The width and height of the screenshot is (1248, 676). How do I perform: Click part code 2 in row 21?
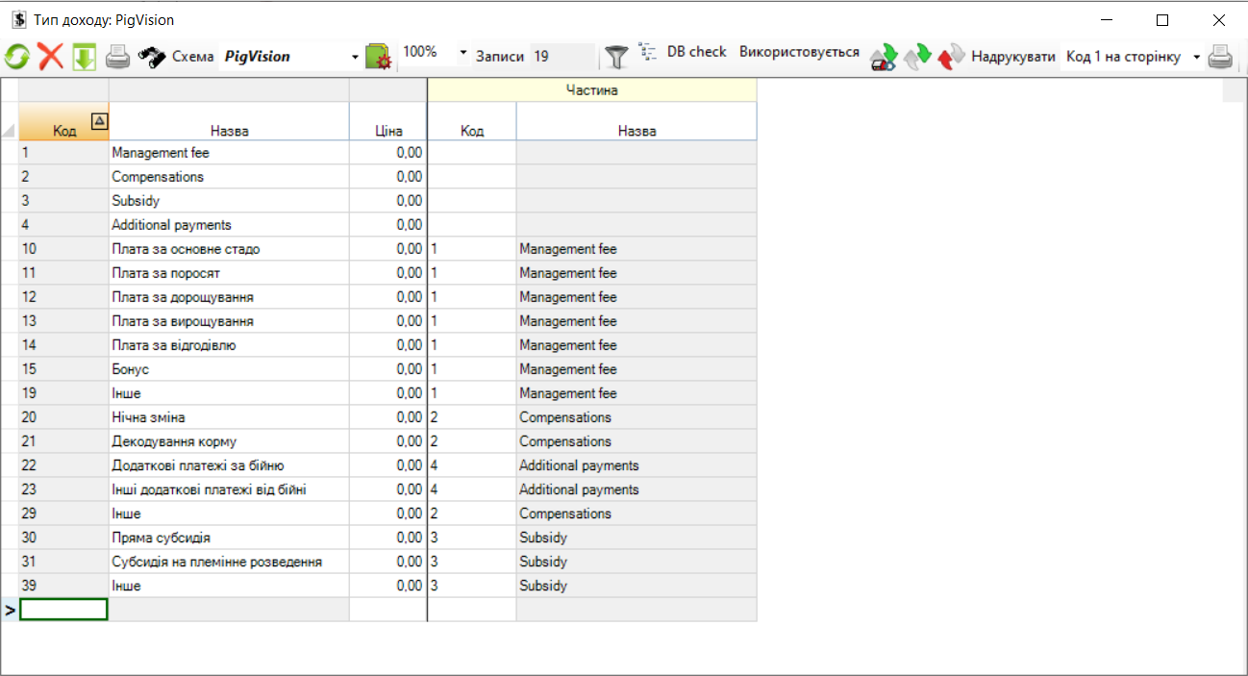click(472, 441)
